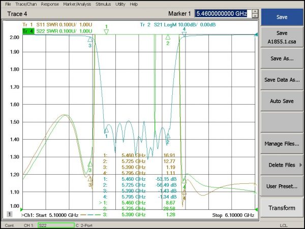
Task: Click green marker 3 near 1.25 level
Action: [x=90, y=164]
